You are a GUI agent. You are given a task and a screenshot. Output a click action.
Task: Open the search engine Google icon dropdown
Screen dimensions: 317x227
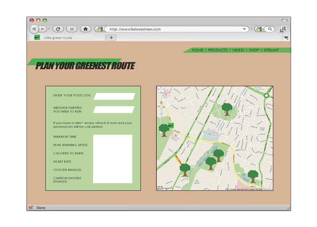pyautogui.click(x=260, y=29)
